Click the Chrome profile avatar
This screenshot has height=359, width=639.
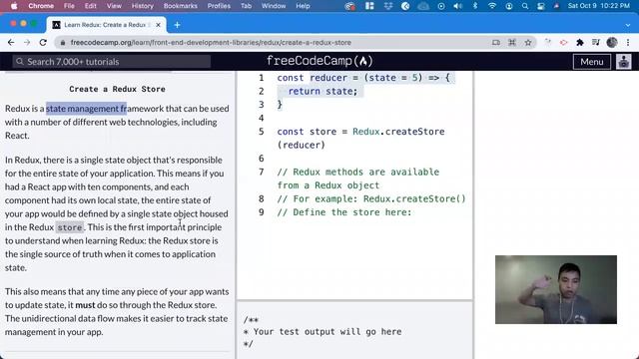(612, 42)
